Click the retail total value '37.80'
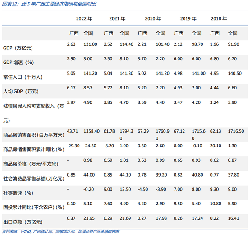 pyautogui.click(x=234, y=175)
